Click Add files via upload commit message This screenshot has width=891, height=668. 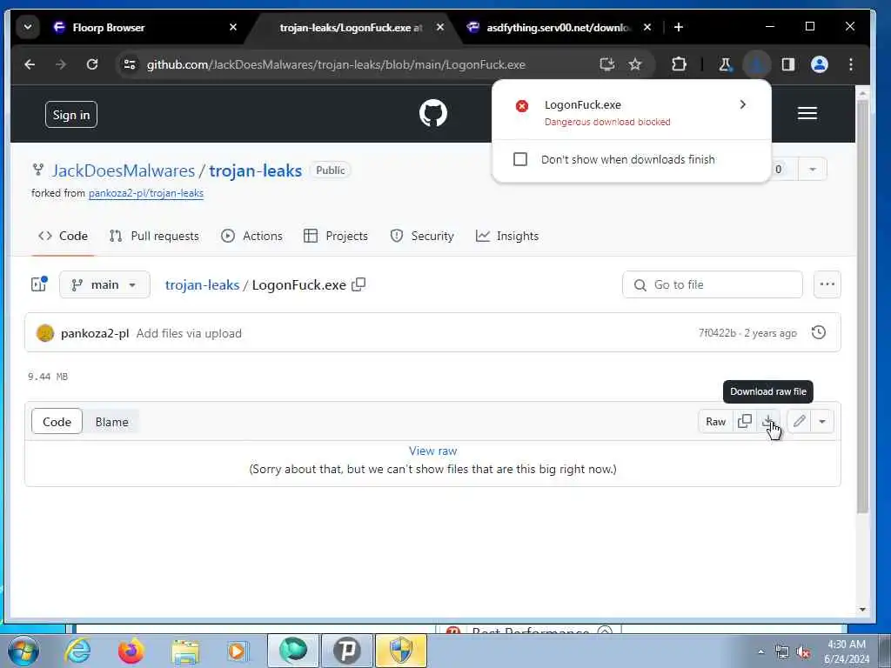click(189, 333)
